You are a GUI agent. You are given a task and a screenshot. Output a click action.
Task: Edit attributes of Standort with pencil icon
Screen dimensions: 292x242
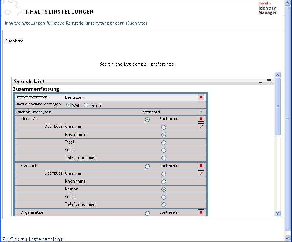click(201, 173)
